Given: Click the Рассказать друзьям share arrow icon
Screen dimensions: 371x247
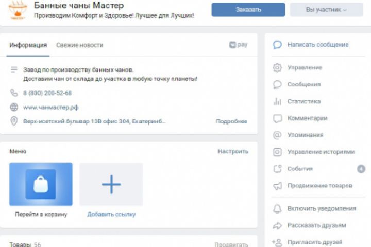Looking at the screenshot, I should (x=277, y=225).
